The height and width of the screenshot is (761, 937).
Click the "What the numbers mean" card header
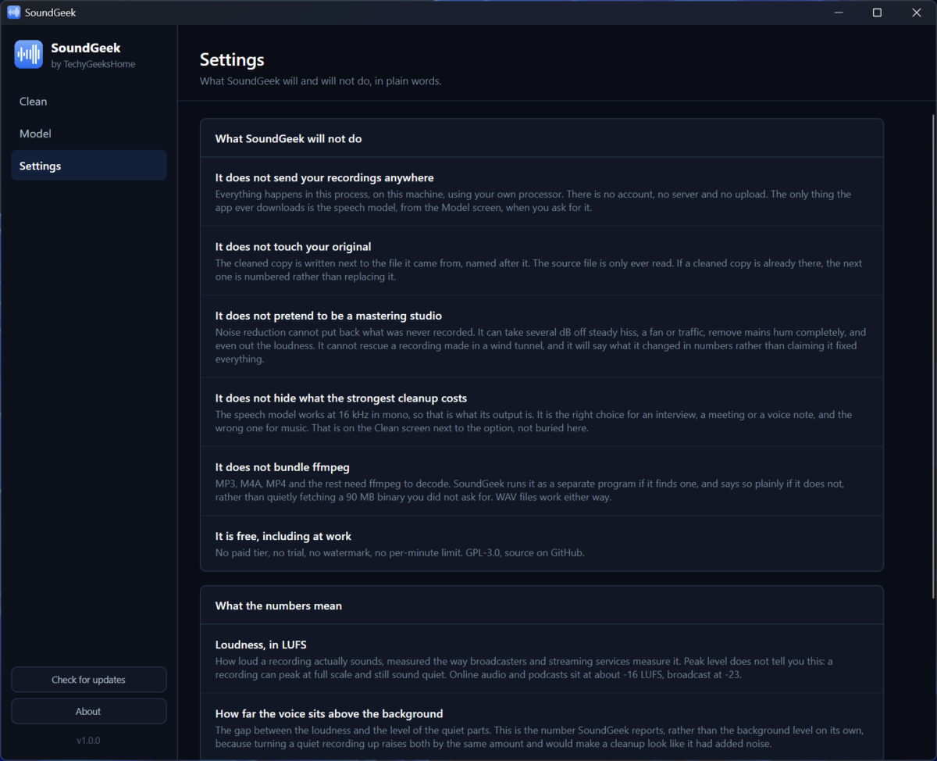coord(541,606)
